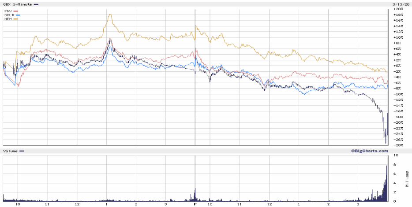Screen dimensions: 412x207
Task: Click the blue GOLD legend color marker
Action: click(18, 15)
